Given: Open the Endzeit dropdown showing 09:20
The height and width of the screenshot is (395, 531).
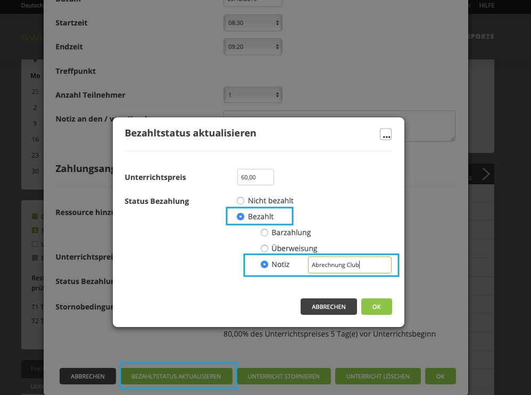Looking at the screenshot, I should point(253,47).
